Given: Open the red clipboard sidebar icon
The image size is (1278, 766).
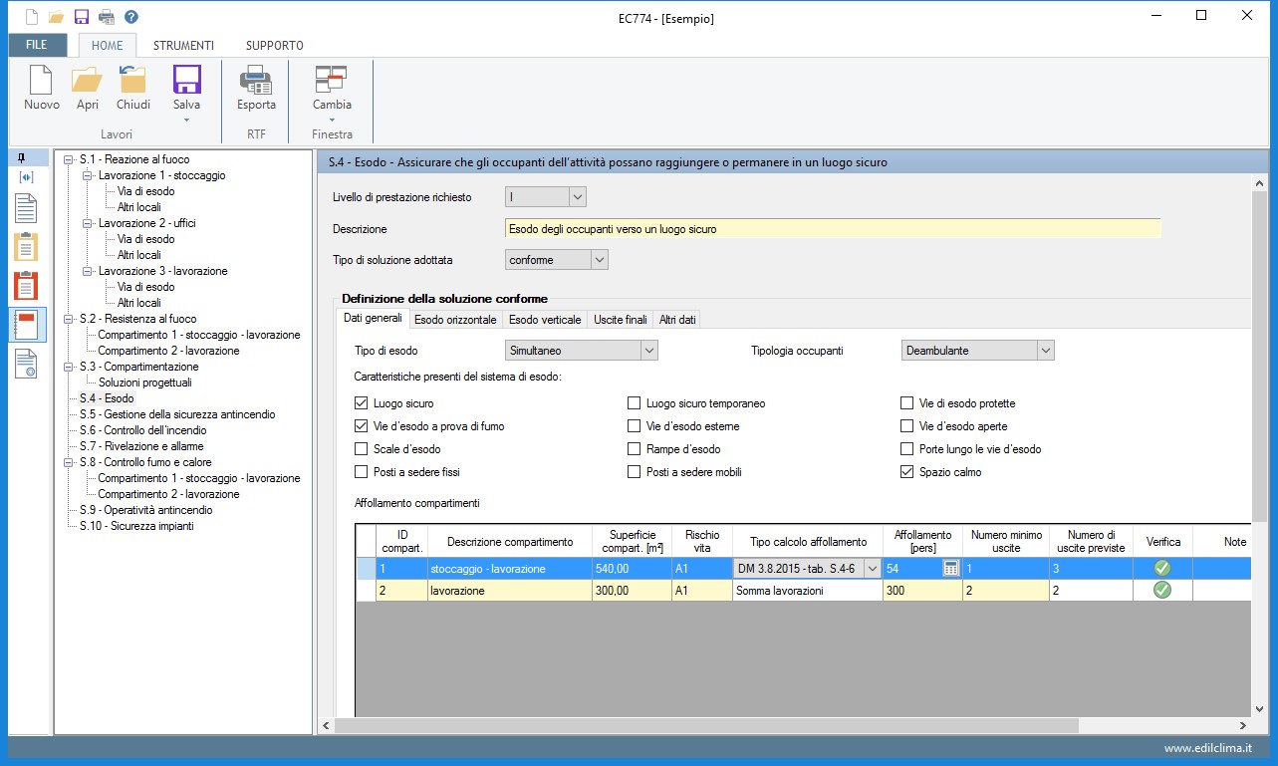Looking at the screenshot, I should click(x=27, y=286).
